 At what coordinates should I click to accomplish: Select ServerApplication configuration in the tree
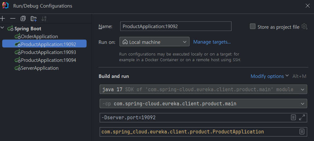click(x=40, y=68)
